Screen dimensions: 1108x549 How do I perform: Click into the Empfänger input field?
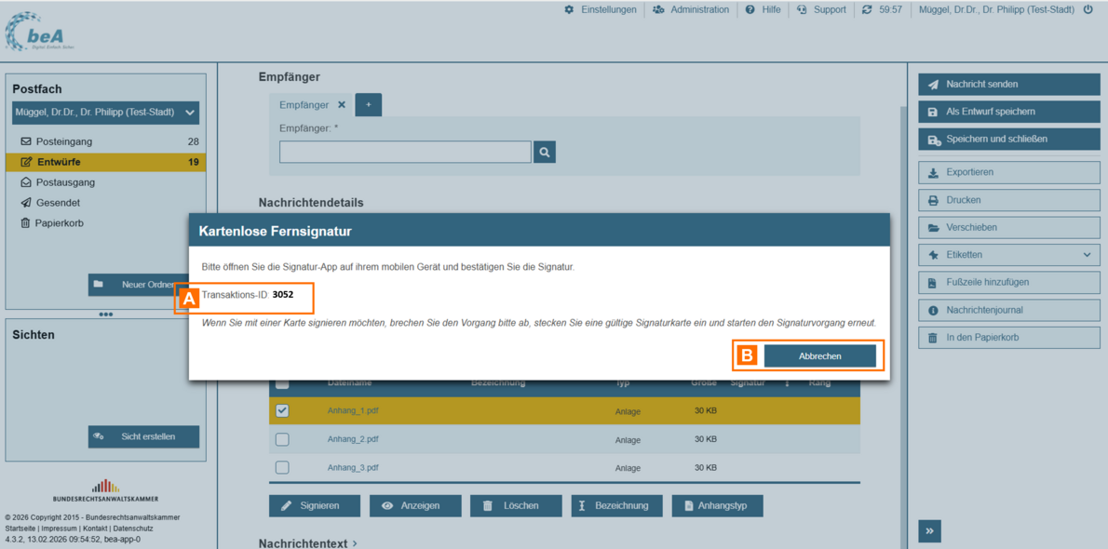point(405,152)
